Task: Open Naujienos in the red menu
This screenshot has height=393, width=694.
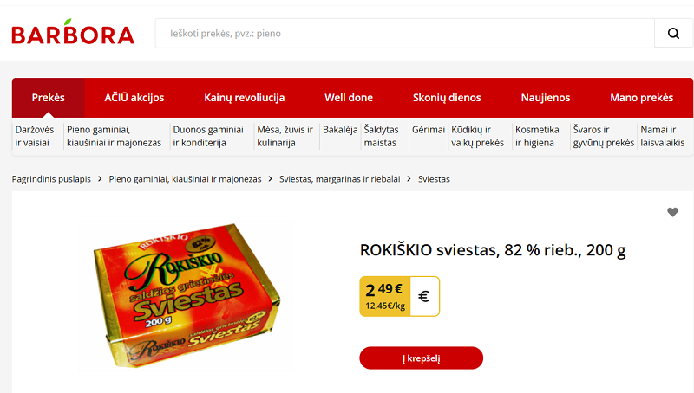Action: (x=546, y=98)
